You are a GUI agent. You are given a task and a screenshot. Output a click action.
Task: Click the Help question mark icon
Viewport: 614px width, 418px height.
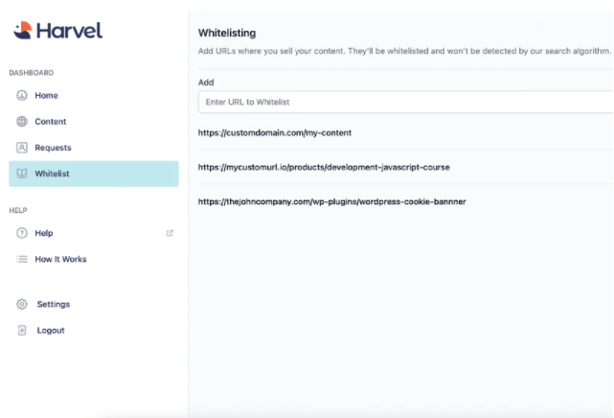pos(22,233)
